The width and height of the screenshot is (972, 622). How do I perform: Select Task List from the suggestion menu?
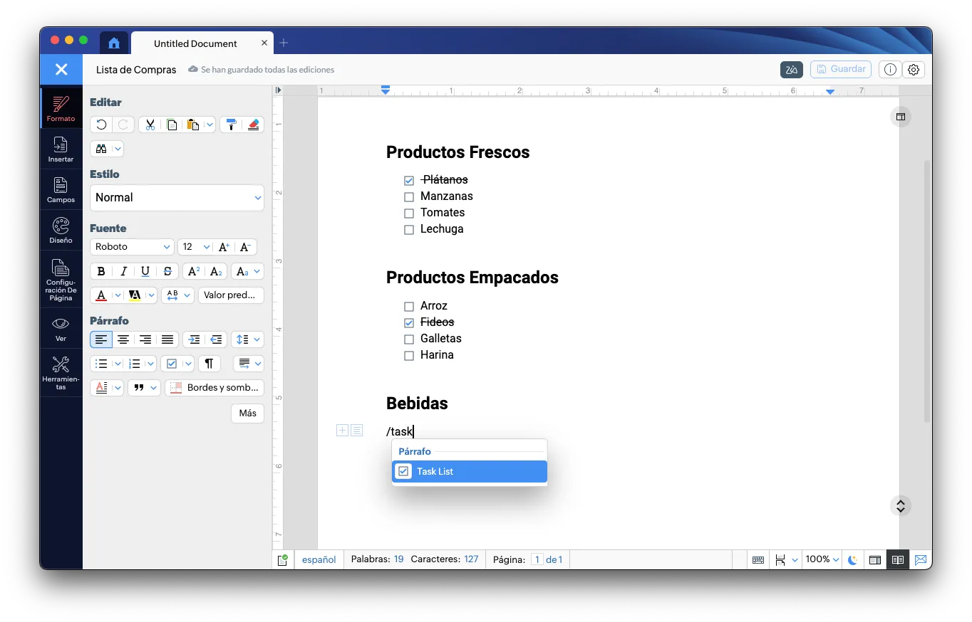tap(470, 471)
